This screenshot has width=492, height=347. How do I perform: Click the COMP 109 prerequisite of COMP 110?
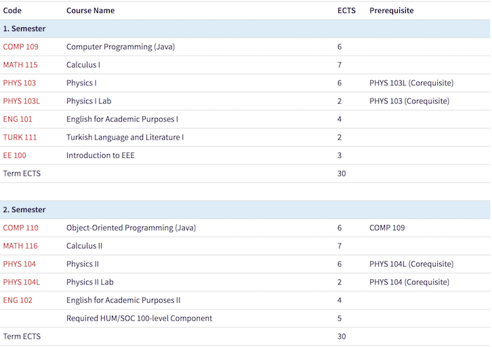point(387,228)
